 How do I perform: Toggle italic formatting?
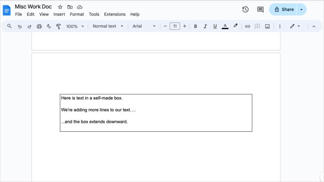click(205, 26)
